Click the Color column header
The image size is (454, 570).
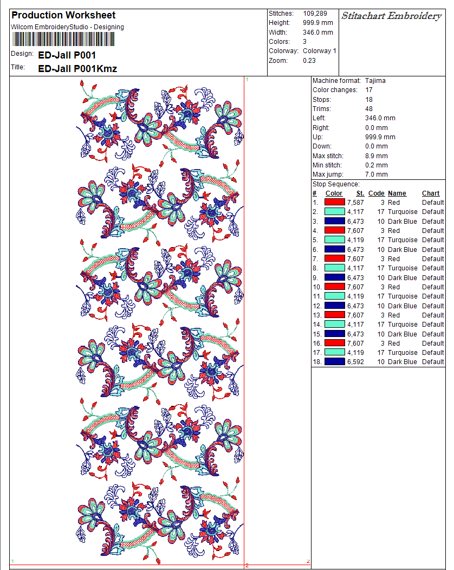click(334, 193)
